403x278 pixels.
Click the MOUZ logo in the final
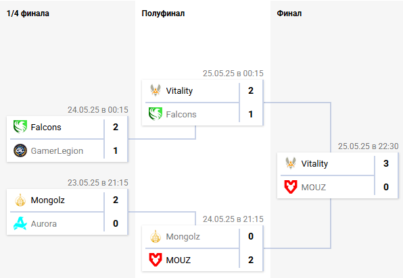[291, 187]
